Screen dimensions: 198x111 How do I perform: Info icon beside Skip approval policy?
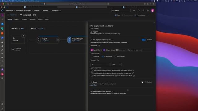[x=134, y=76]
